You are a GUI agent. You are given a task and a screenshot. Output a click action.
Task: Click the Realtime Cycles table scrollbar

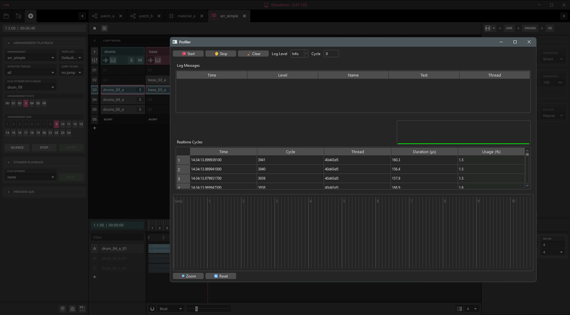point(527,168)
